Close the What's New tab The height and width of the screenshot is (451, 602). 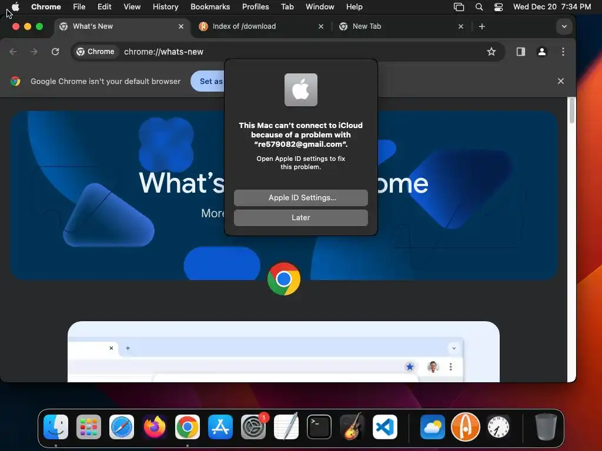tap(181, 26)
